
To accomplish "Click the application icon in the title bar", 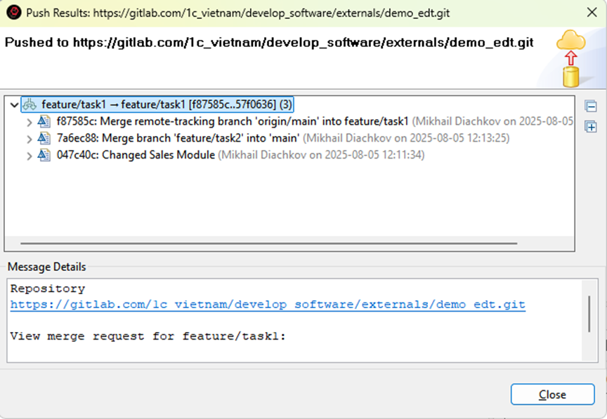I will coord(13,13).
